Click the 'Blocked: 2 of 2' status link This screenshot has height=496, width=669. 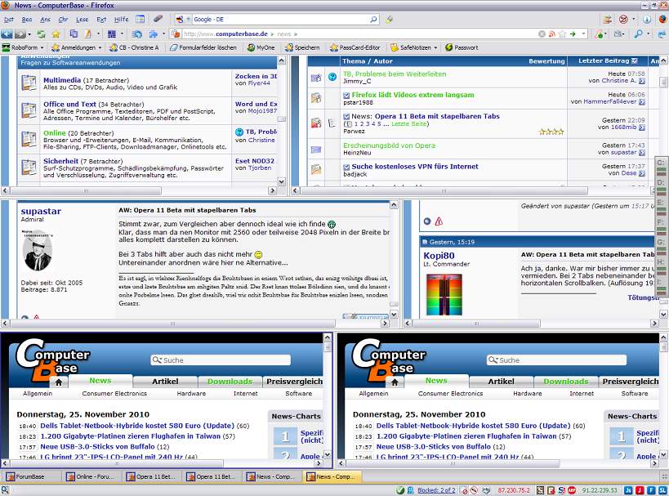436,490
